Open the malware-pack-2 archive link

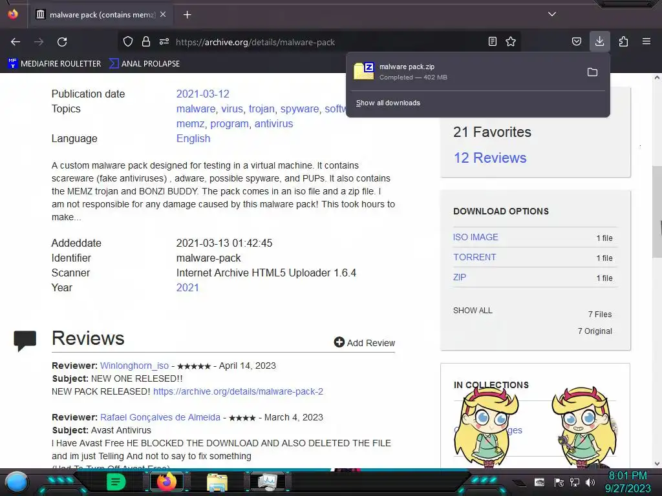coord(238,391)
